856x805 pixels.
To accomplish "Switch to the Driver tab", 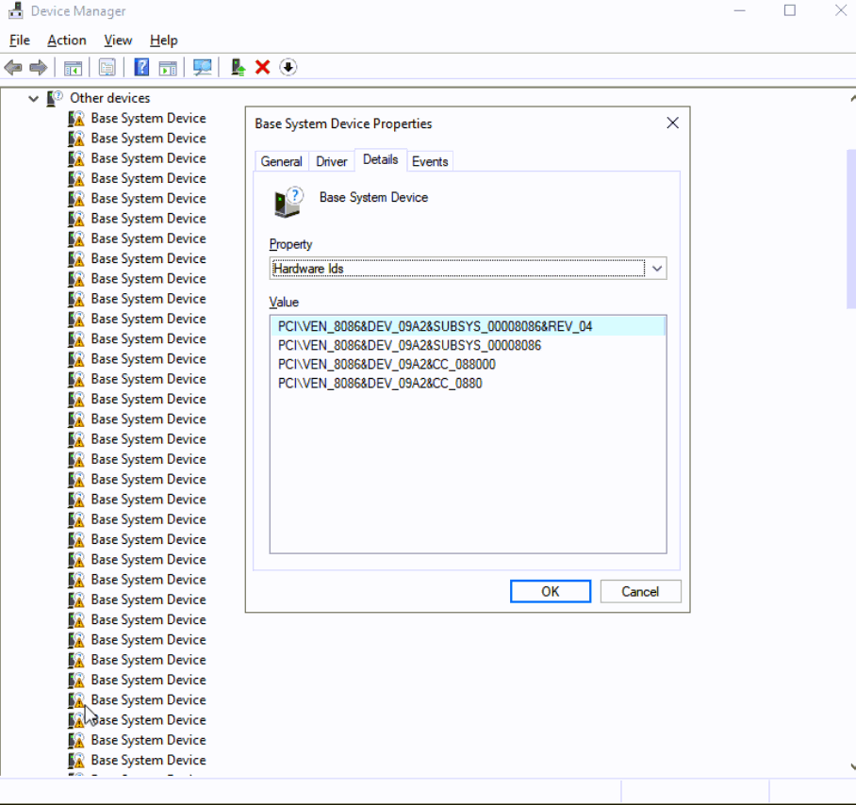I will 332,161.
